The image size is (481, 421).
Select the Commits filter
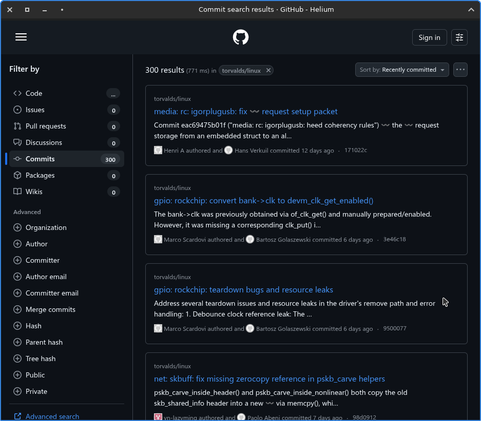[67, 159]
